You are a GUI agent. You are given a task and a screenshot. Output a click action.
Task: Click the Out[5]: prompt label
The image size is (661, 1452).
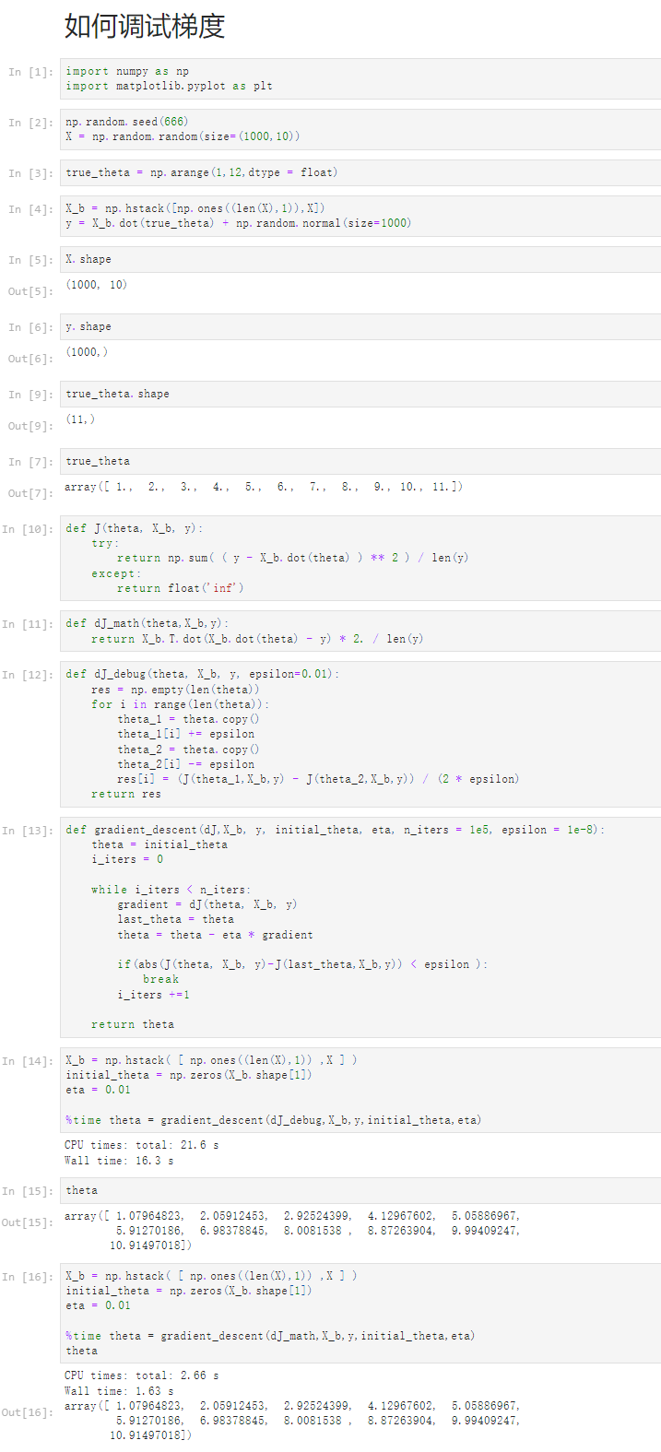[30, 291]
